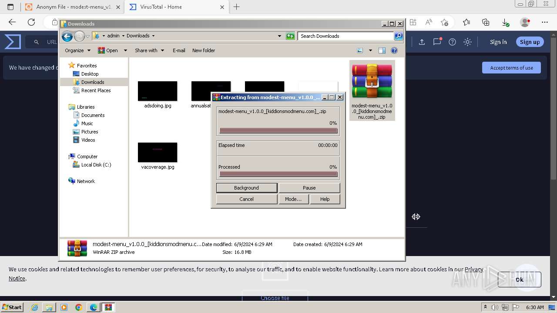Open the recent pages dropdown beside navigation arrows

coord(87,36)
